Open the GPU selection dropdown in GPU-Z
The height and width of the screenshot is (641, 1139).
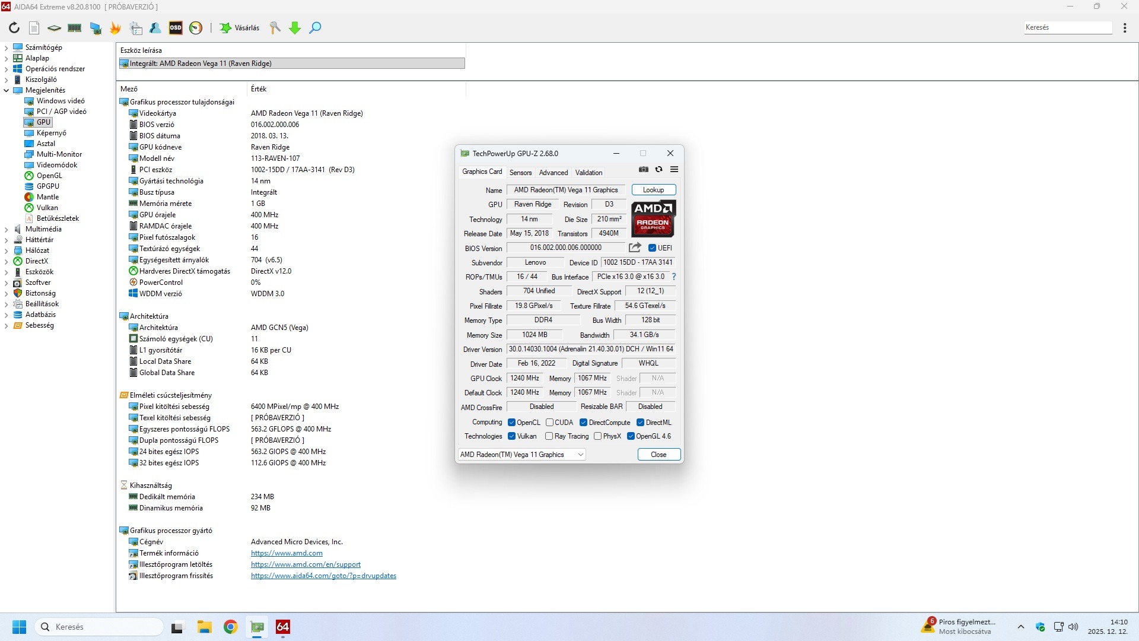click(x=581, y=455)
